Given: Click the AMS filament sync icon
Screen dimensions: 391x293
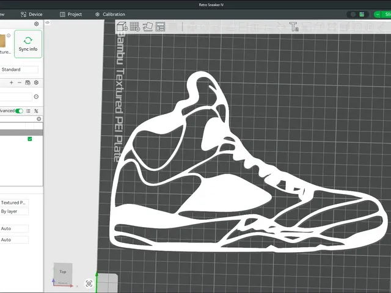Looking at the screenshot, I should coord(27,82).
